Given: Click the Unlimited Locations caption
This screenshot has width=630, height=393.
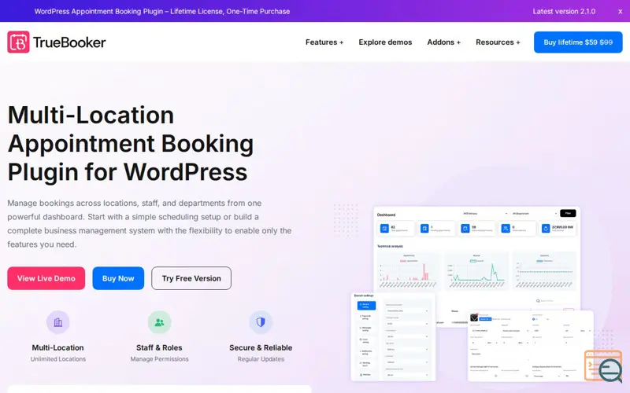Looking at the screenshot, I should click(58, 359).
